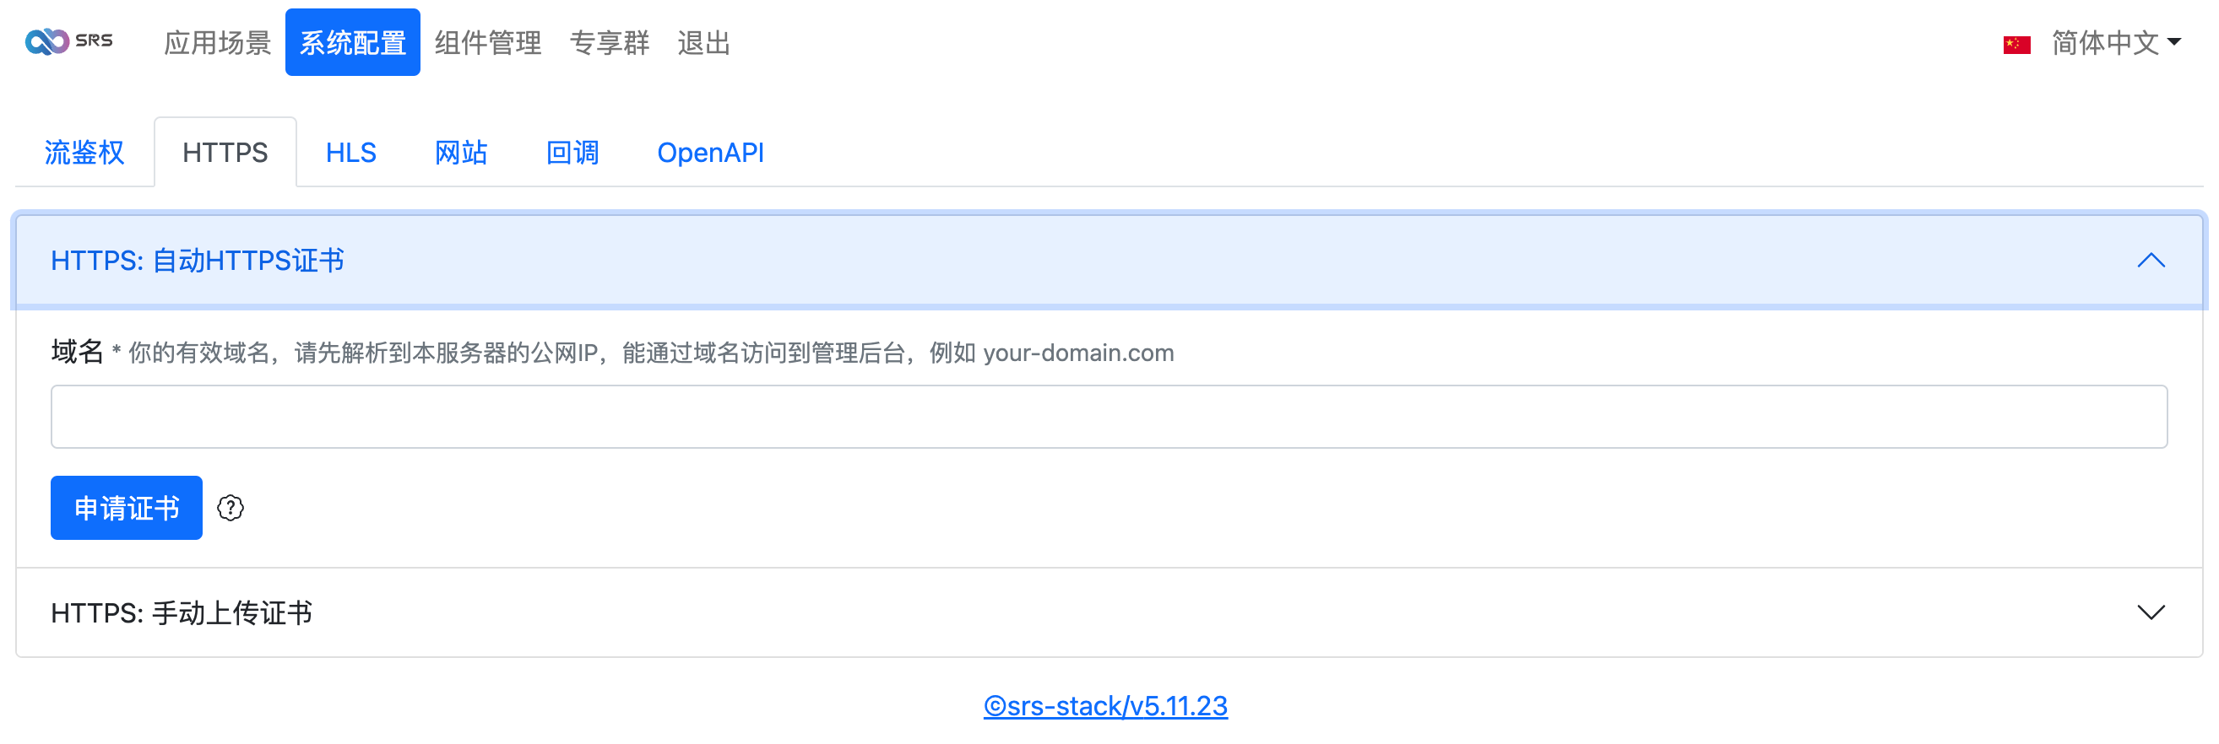
Task: Select the HTTPS tab
Action: [225, 152]
